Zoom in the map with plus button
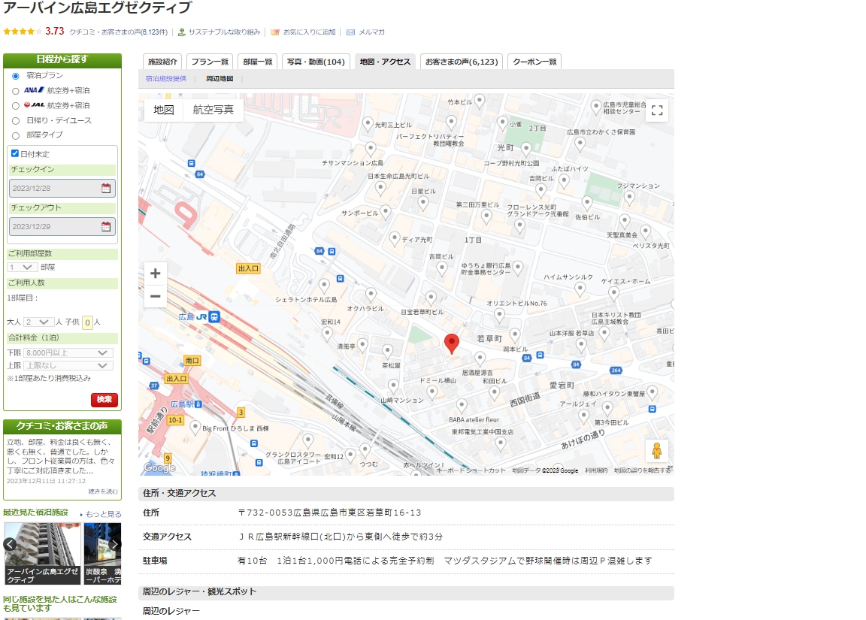This screenshot has width=866, height=620. [155, 274]
